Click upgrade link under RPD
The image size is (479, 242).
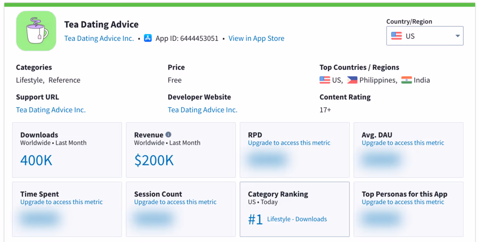289,143
